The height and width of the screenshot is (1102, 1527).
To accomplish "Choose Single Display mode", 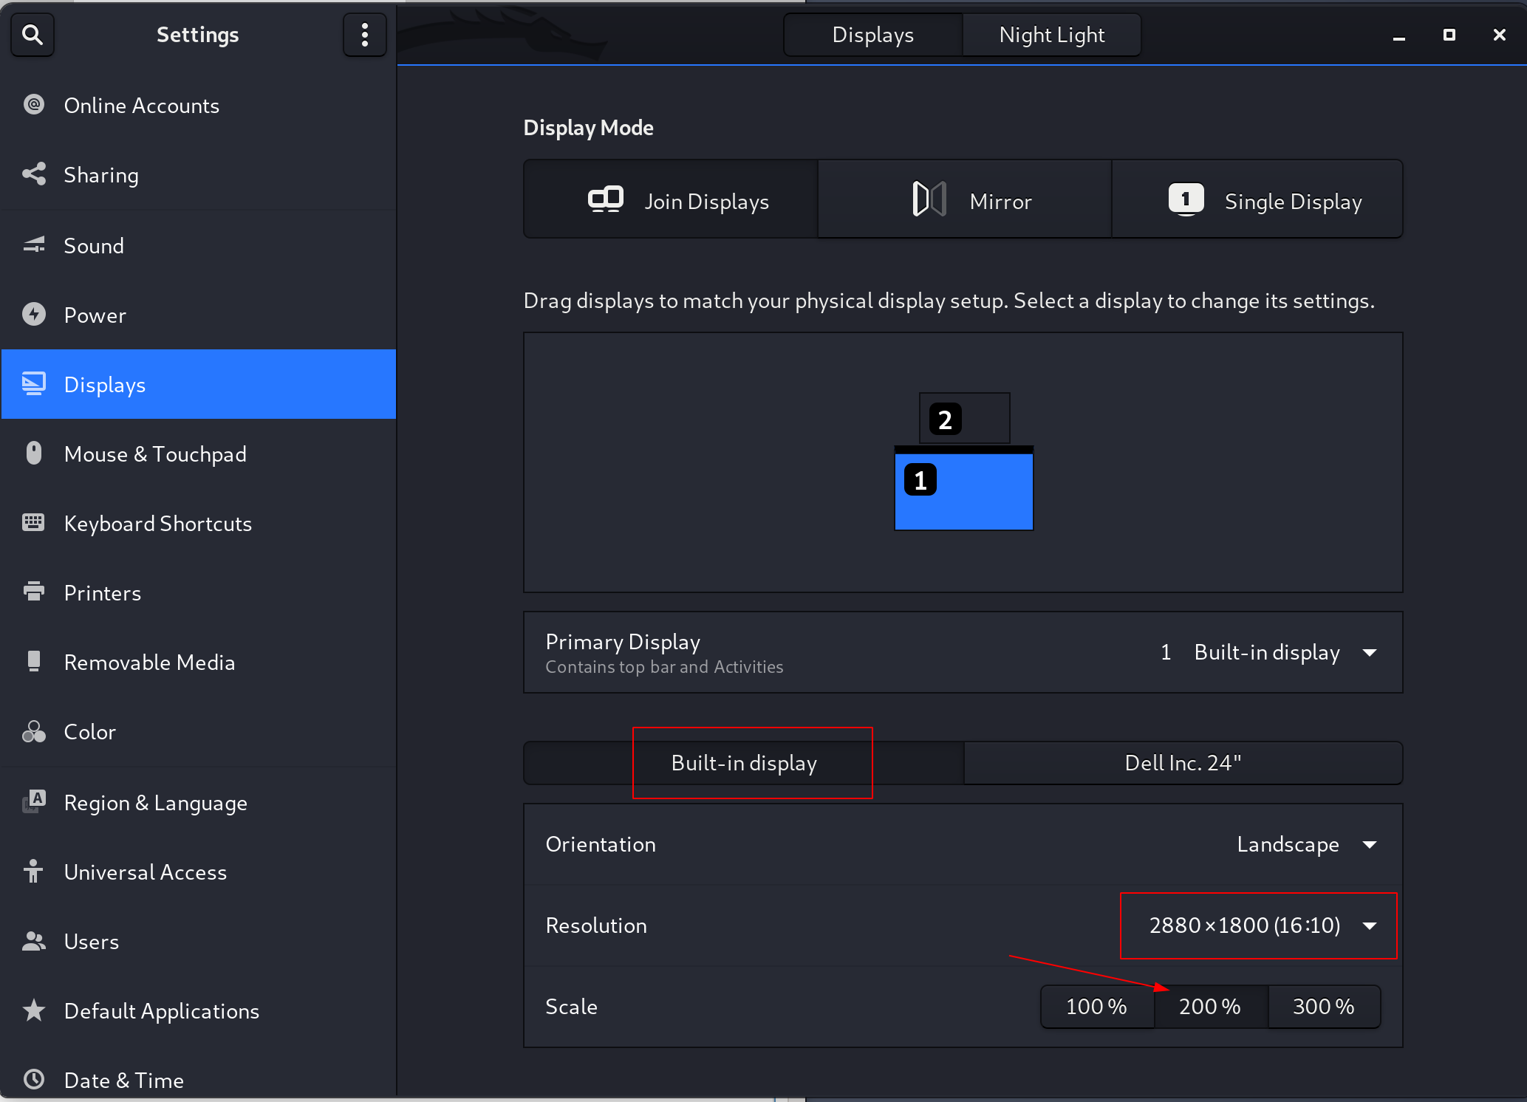I will pyautogui.click(x=1257, y=199).
